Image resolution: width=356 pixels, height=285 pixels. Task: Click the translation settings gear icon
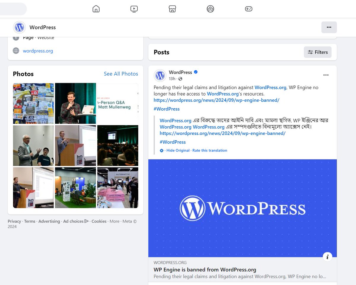point(162,150)
